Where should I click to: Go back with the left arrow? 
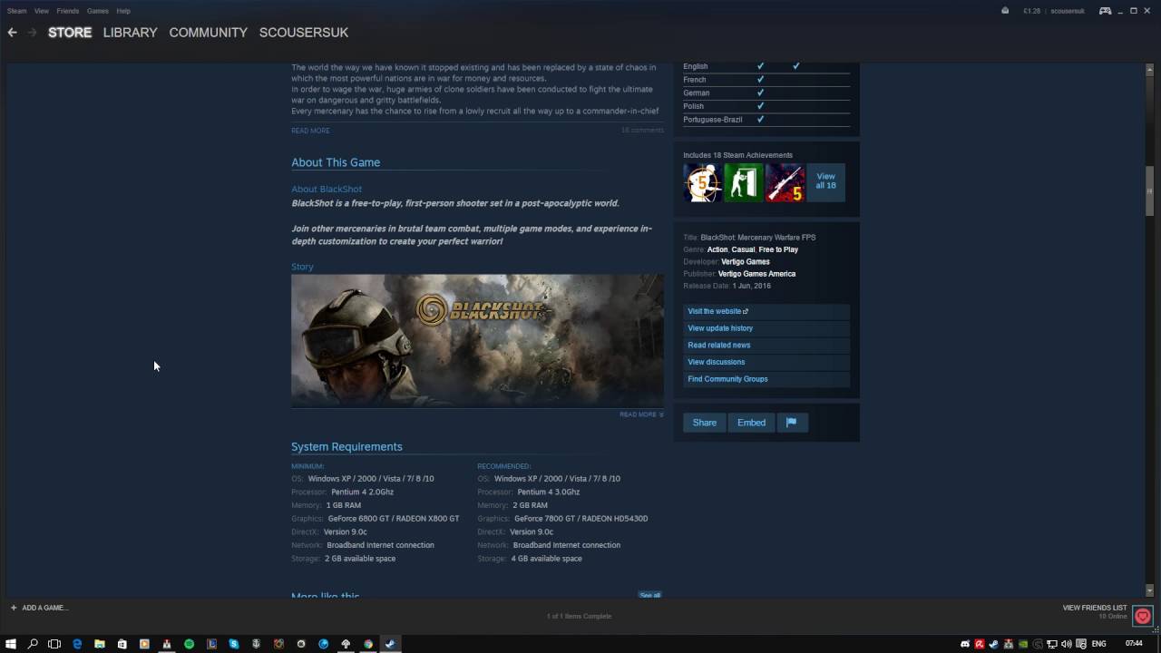12,33
